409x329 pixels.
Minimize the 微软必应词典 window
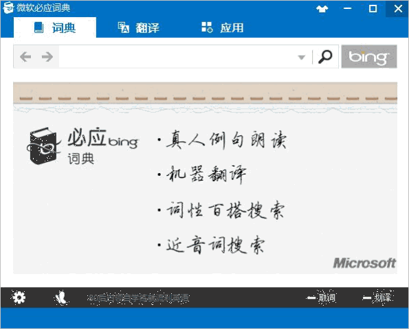347,9
